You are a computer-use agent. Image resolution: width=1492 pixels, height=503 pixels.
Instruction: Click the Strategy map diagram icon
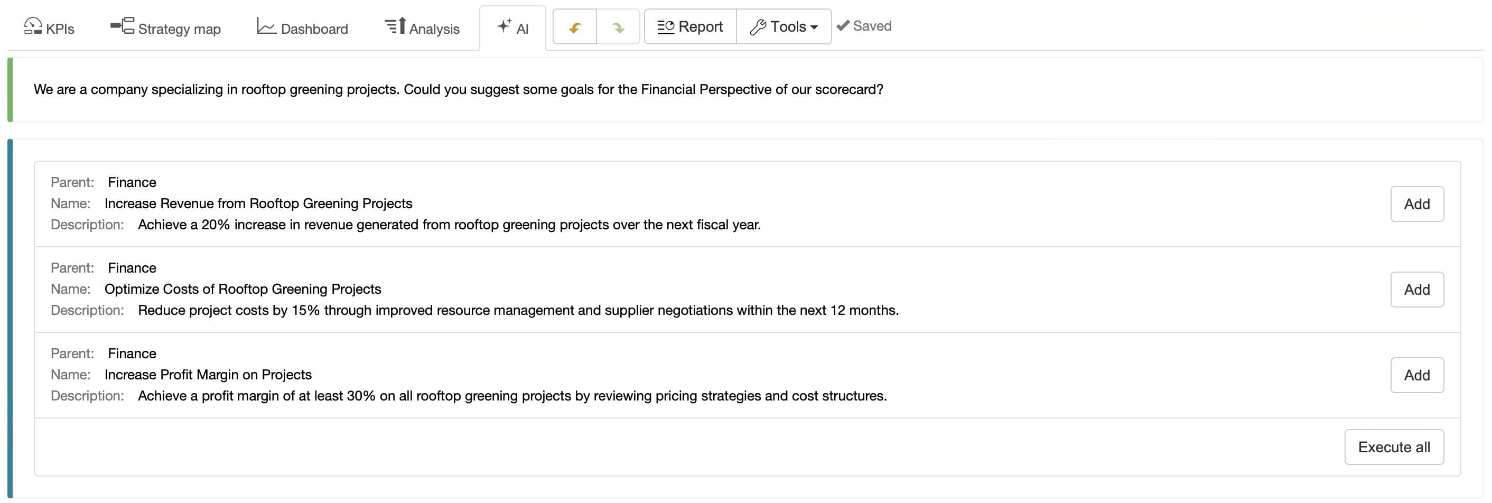tap(122, 25)
